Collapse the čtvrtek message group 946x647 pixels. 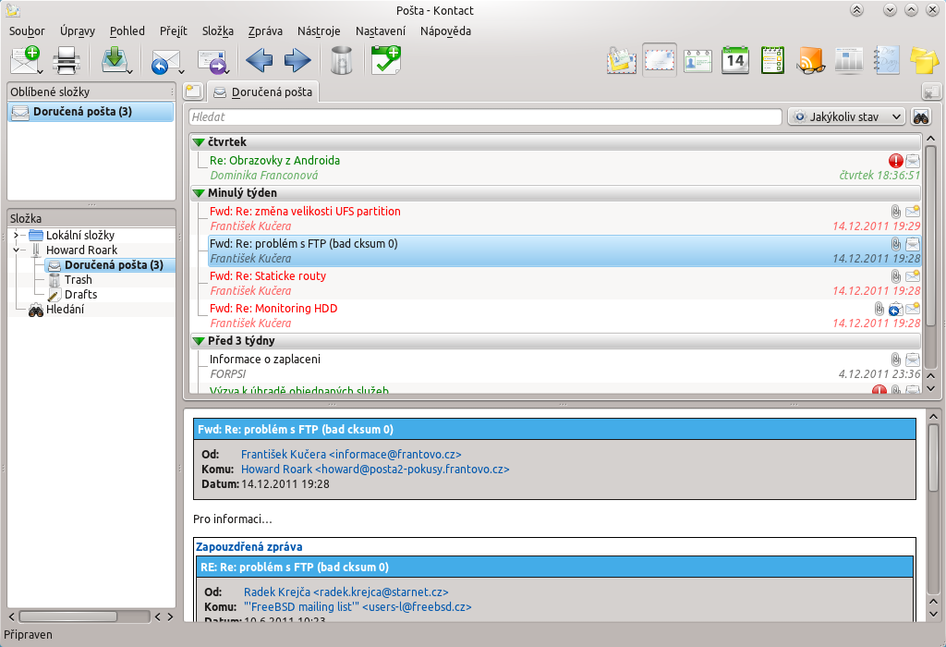tap(199, 142)
